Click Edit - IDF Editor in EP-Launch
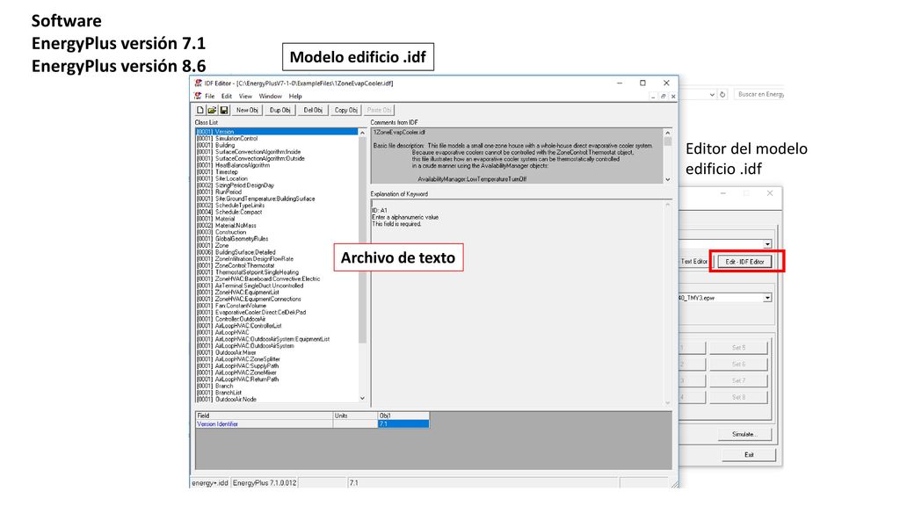This screenshot has width=900, height=506. tap(744, 262)
